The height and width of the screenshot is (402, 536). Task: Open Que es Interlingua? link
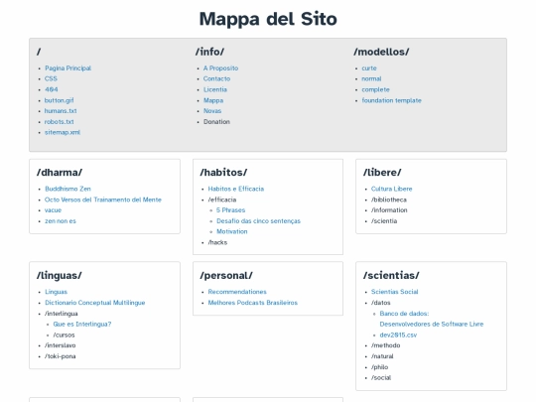(x=82, y=324)
